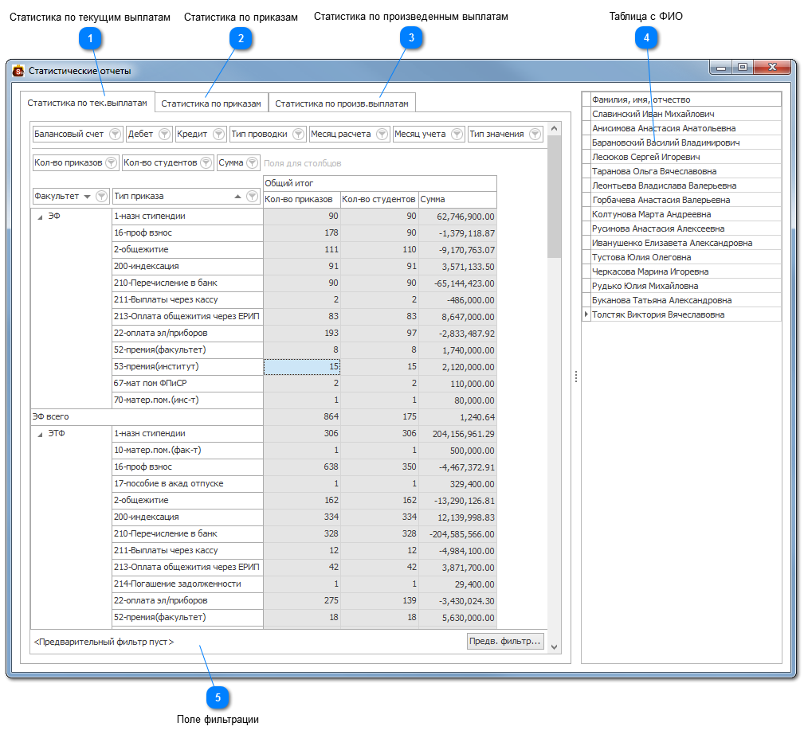This screenshot has width=804, height=738.
Task: Select row Колтунова Марта Андреевна
Action: [686, 214]
